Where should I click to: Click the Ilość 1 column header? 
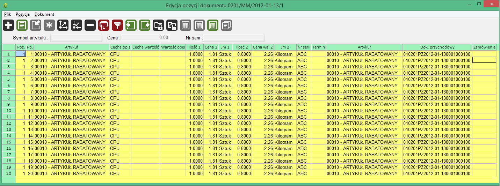[x=195, y=47]
